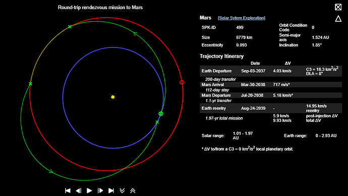Click the 112-day stay label
This screenshot has height=196, width=348.
(x=217, y=90)
